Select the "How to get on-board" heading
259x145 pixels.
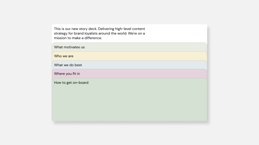pyautogui.click(x=71, y=83)
